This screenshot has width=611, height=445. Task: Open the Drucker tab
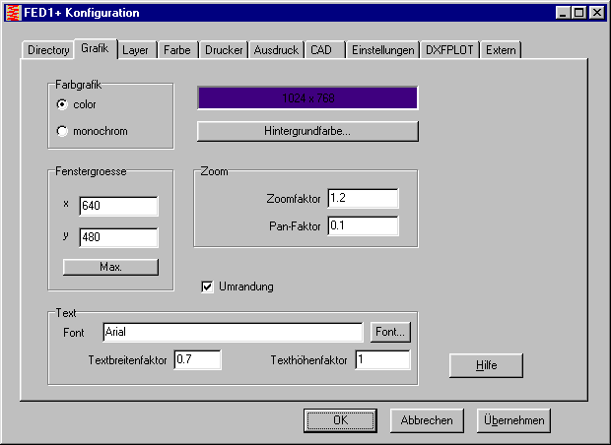[224, 50]
